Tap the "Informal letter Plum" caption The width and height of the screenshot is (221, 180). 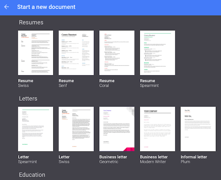click(194, 159)
